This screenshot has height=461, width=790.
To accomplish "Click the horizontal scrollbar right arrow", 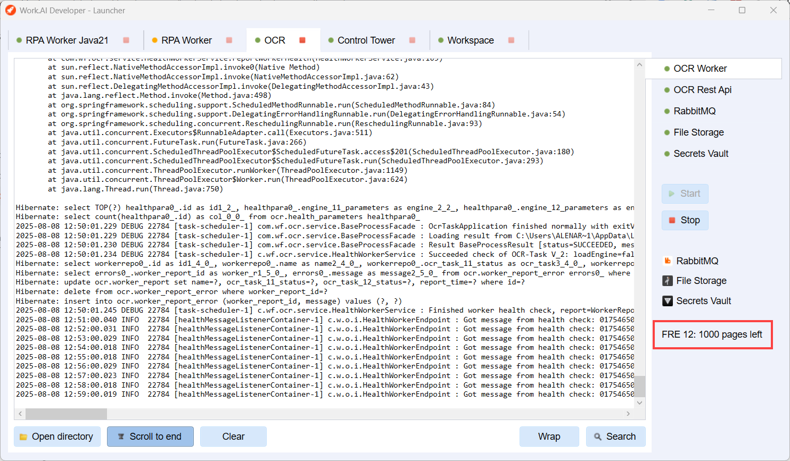I will 628,414.
